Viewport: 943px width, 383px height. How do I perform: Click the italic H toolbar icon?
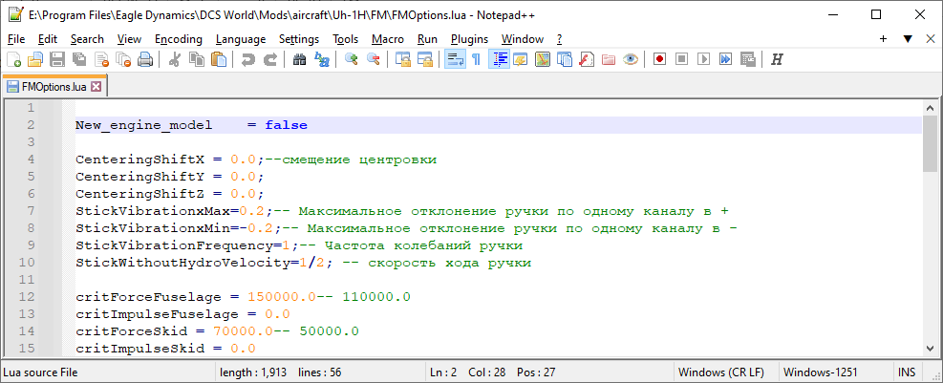[777, 59]
